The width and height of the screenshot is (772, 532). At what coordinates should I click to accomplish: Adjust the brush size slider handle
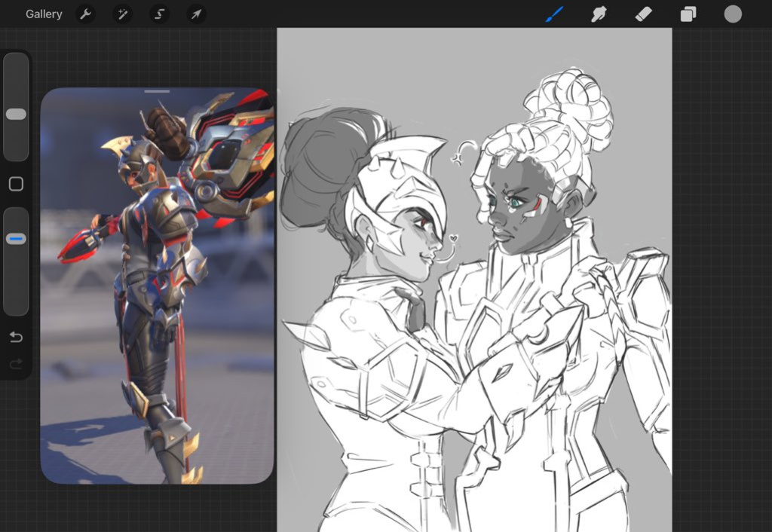click(16, 115)
